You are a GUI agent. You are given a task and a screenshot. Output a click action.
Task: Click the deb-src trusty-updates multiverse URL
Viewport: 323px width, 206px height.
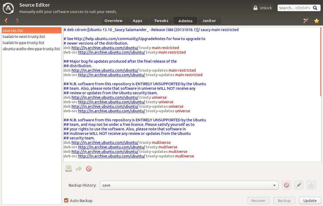[x=112, y=156]
